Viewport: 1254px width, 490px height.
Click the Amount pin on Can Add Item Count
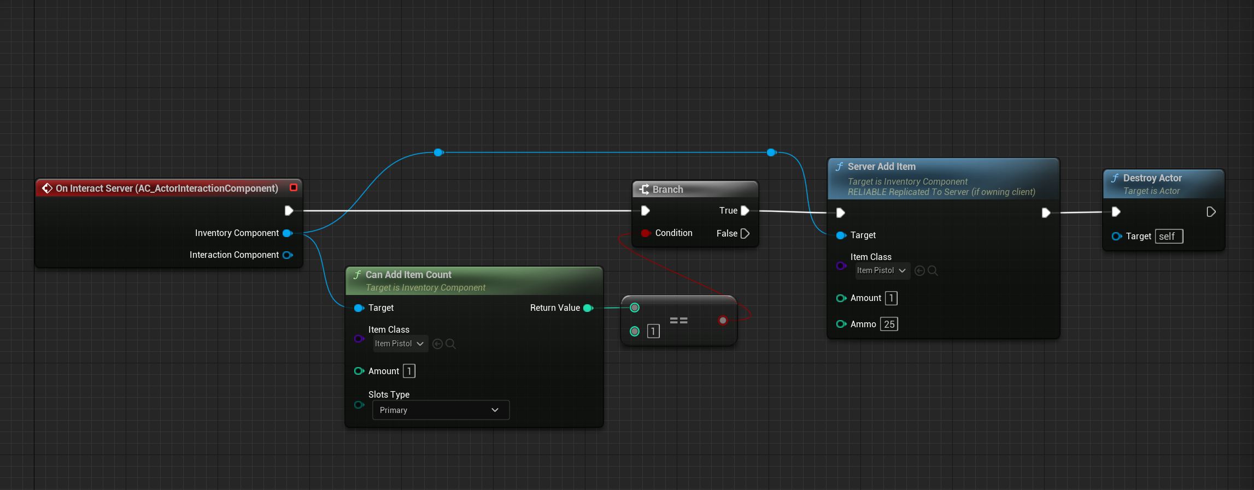point(359,371)
